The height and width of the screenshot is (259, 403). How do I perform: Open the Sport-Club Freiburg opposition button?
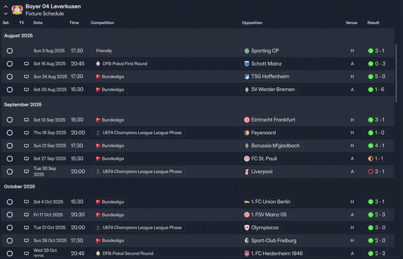coord(270,241)
